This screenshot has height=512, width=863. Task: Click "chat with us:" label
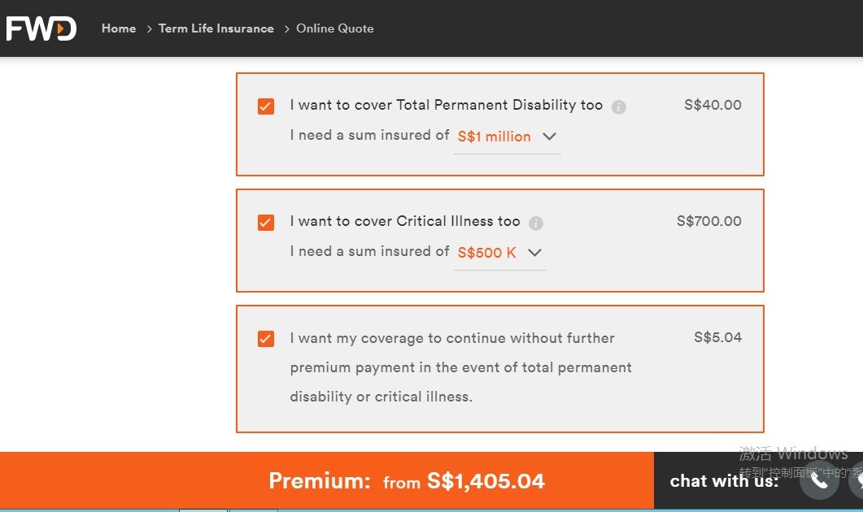point(724,481)
